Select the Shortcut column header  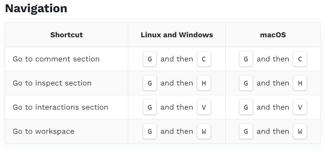click(x=66, y=35)
